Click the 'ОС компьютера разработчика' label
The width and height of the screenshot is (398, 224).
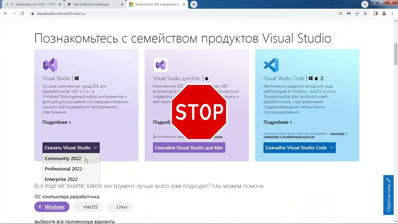pos(67,197)
